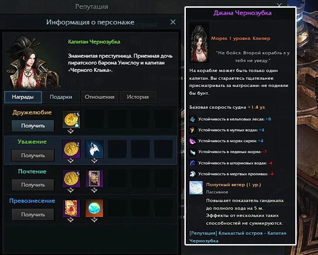Expand arrow under Дружелюбие coin reward
This screenshot has height=255, width=318.
pyautogui.click(x=70, y=131)
